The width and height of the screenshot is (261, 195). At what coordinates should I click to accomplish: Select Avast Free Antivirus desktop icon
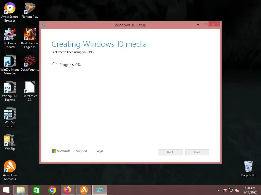point(10,170)
